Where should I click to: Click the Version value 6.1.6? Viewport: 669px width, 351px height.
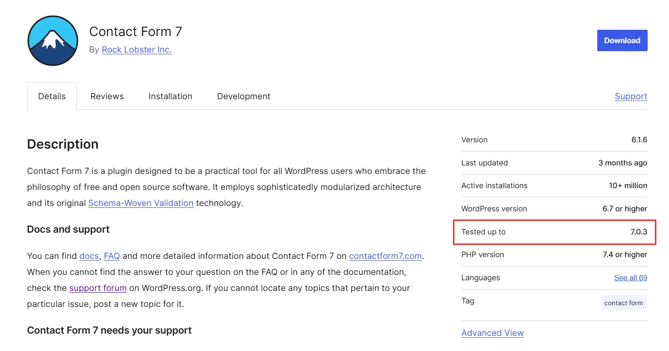coord(639,140)
